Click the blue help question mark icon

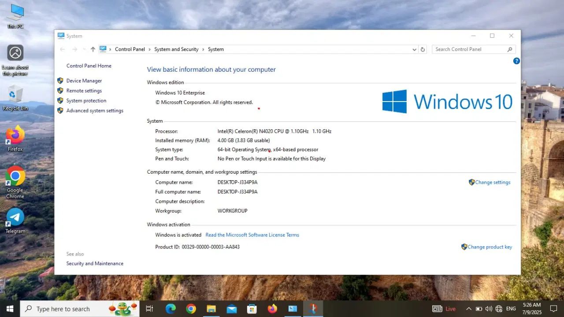coord(516,61)
